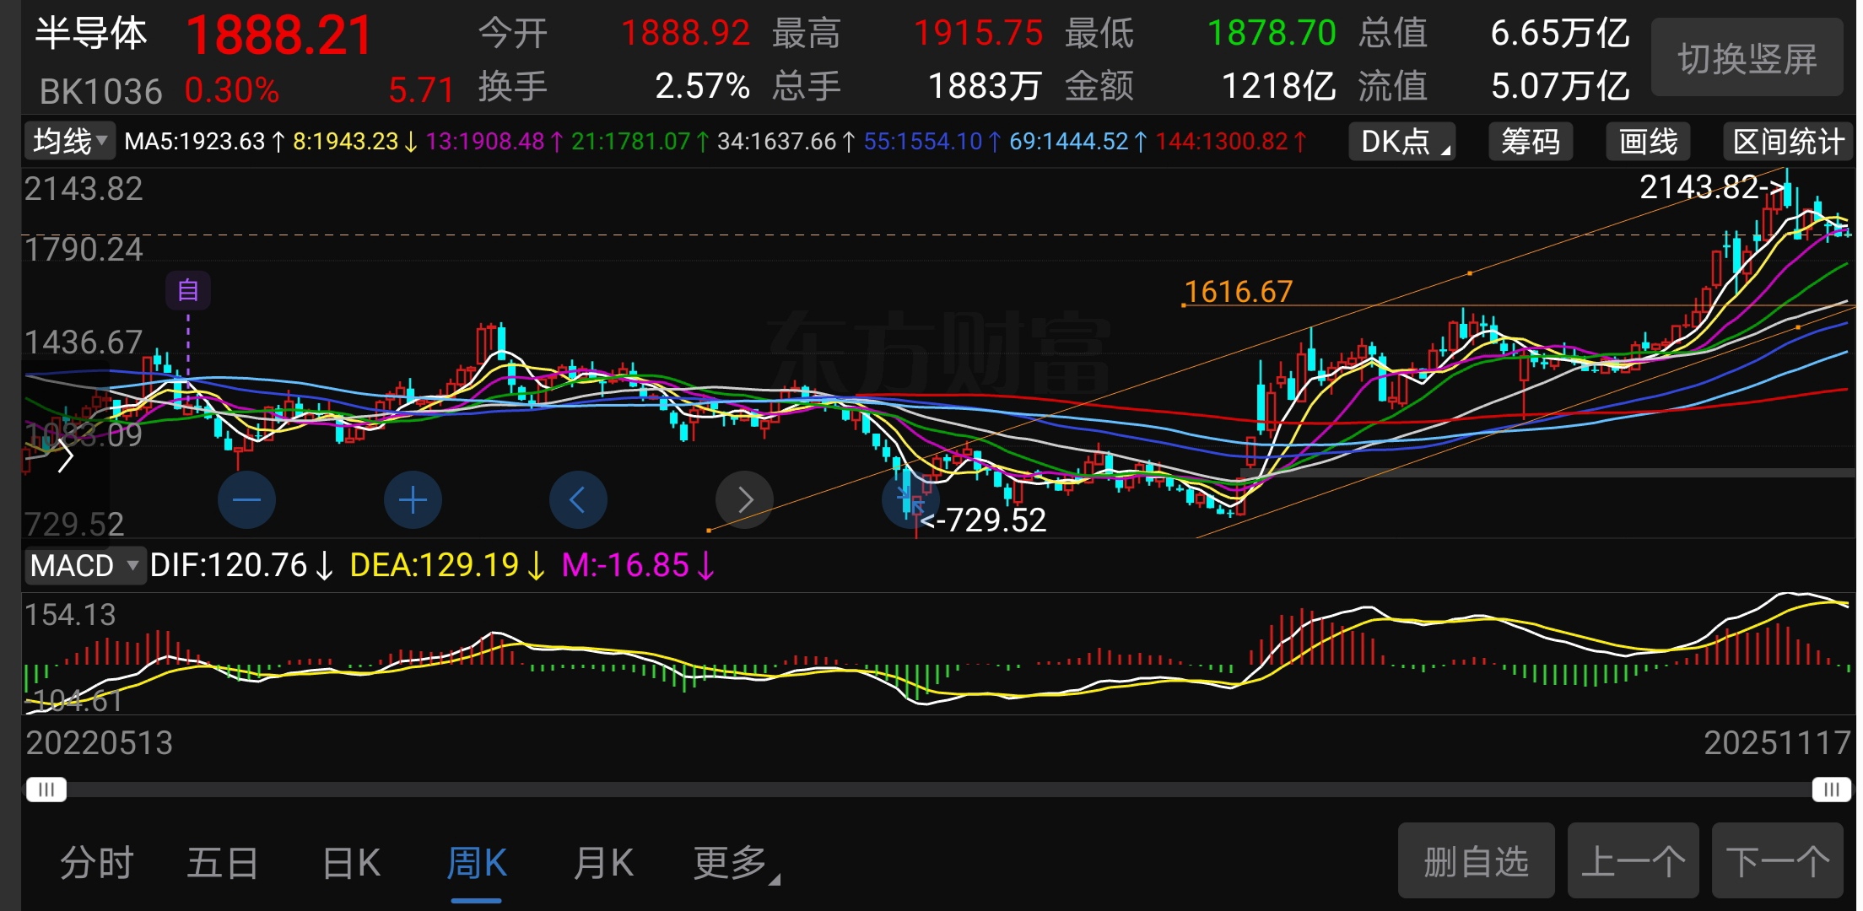Open the 均线 moving average dropdown
The width and height of the screenshot is (1863, 911).
pos(70,141)
